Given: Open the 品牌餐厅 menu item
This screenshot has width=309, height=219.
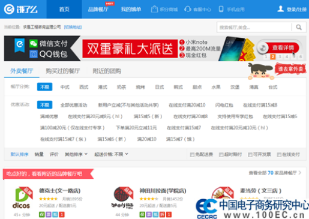Looking at the screenshot, I should click(x=98, y=9).
